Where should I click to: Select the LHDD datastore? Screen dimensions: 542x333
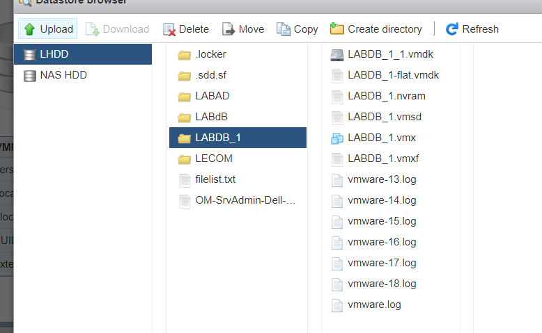(x=83, y=54)
